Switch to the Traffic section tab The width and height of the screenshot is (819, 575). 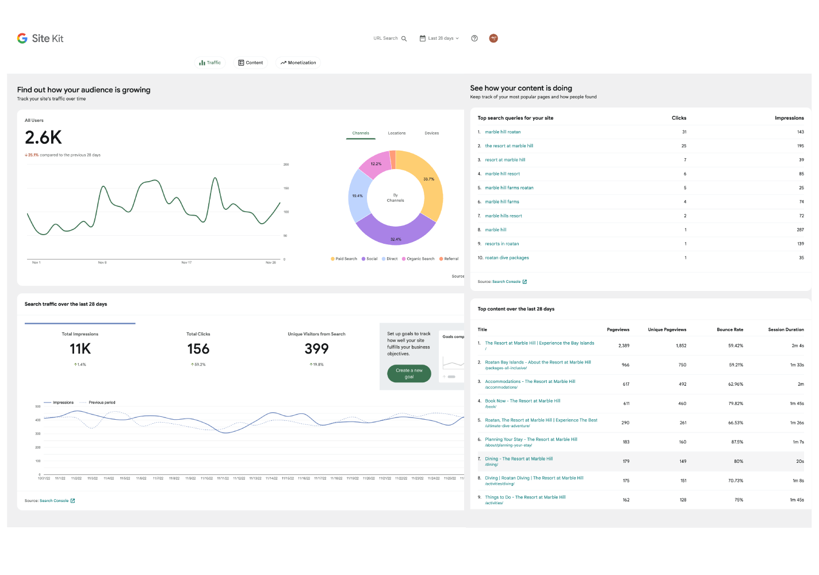(210, 63)
